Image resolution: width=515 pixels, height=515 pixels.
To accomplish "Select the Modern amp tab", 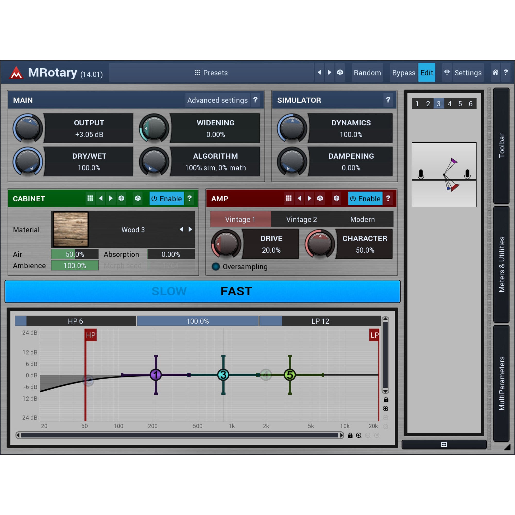I will 363,219.
